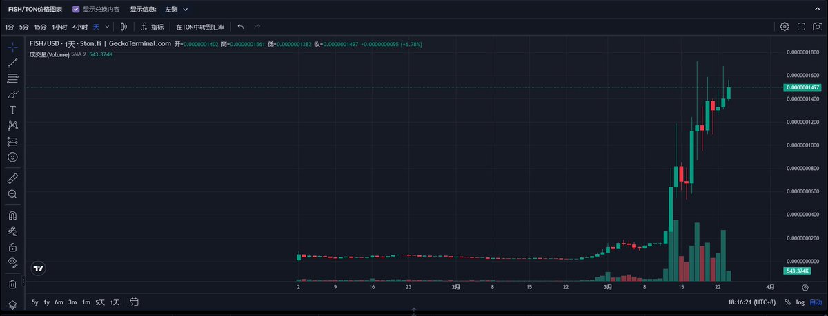
Task: Take a chart snapshot with camera icon
Action: 818,27
